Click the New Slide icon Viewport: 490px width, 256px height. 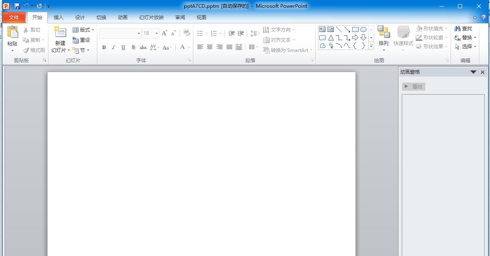pos(60,32)
